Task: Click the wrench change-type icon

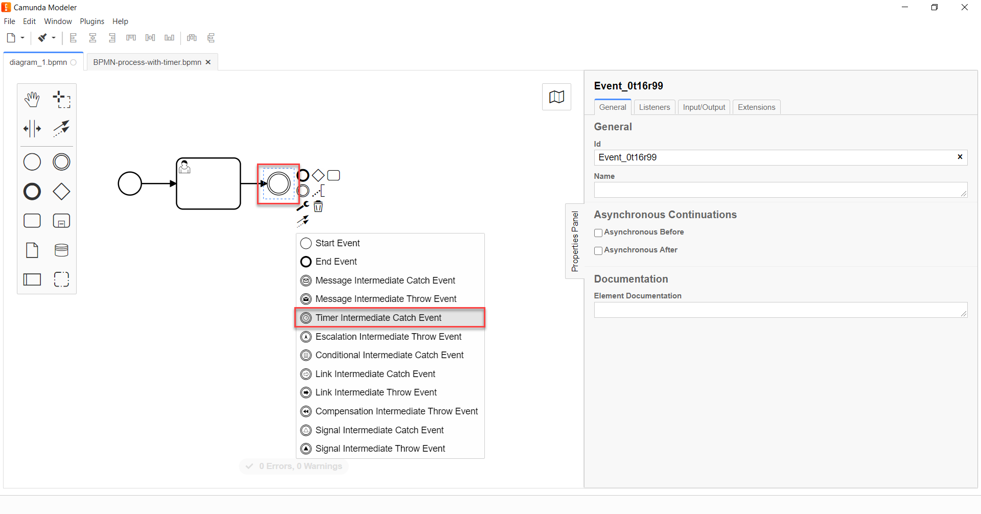Action: tap(303, 206)
